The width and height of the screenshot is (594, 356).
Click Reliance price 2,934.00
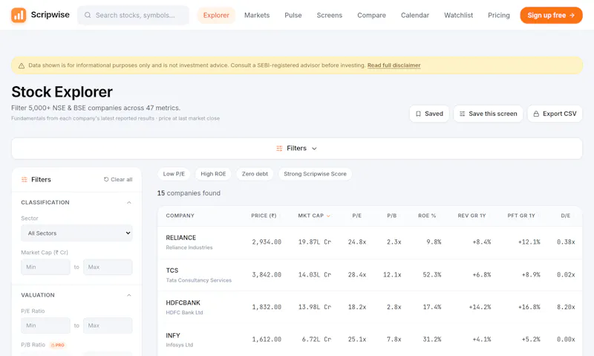(267, 242)
